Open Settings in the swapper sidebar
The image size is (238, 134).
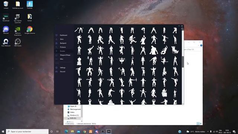[62, 68]
